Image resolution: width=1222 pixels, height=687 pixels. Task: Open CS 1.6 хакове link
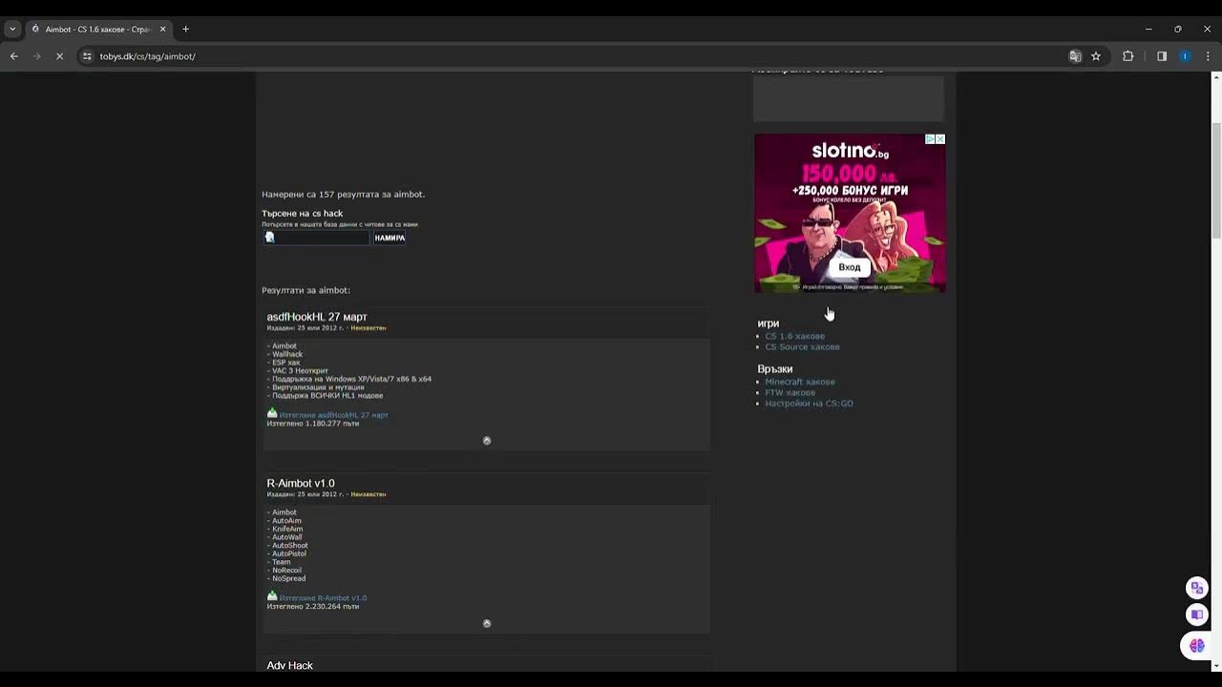795,336
